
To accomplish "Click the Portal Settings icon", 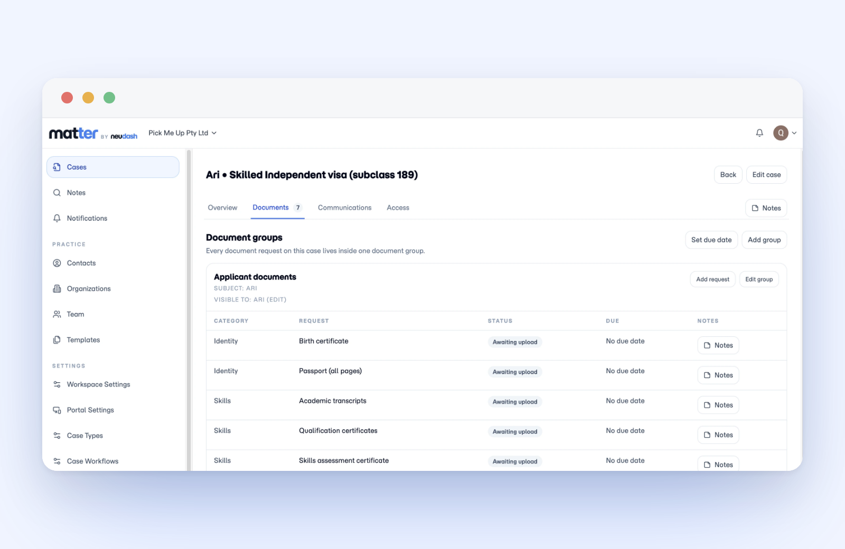I will pyautogui.click(x=57, y=410).
